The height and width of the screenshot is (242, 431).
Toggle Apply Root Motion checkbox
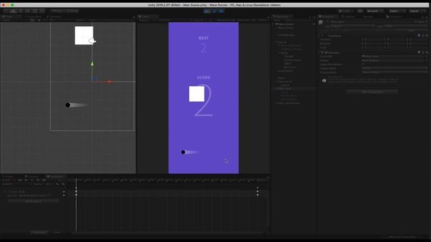(x=364, y=65)
